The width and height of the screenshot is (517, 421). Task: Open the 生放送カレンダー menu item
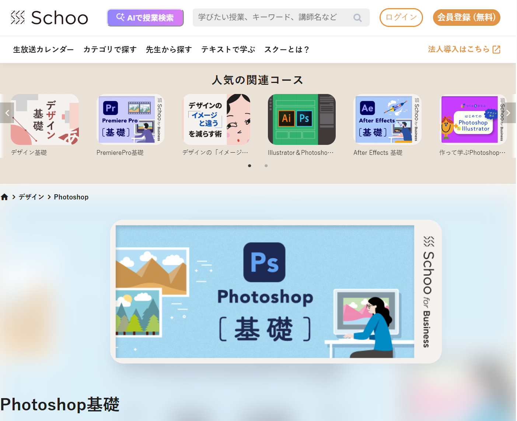pos(43,49)
